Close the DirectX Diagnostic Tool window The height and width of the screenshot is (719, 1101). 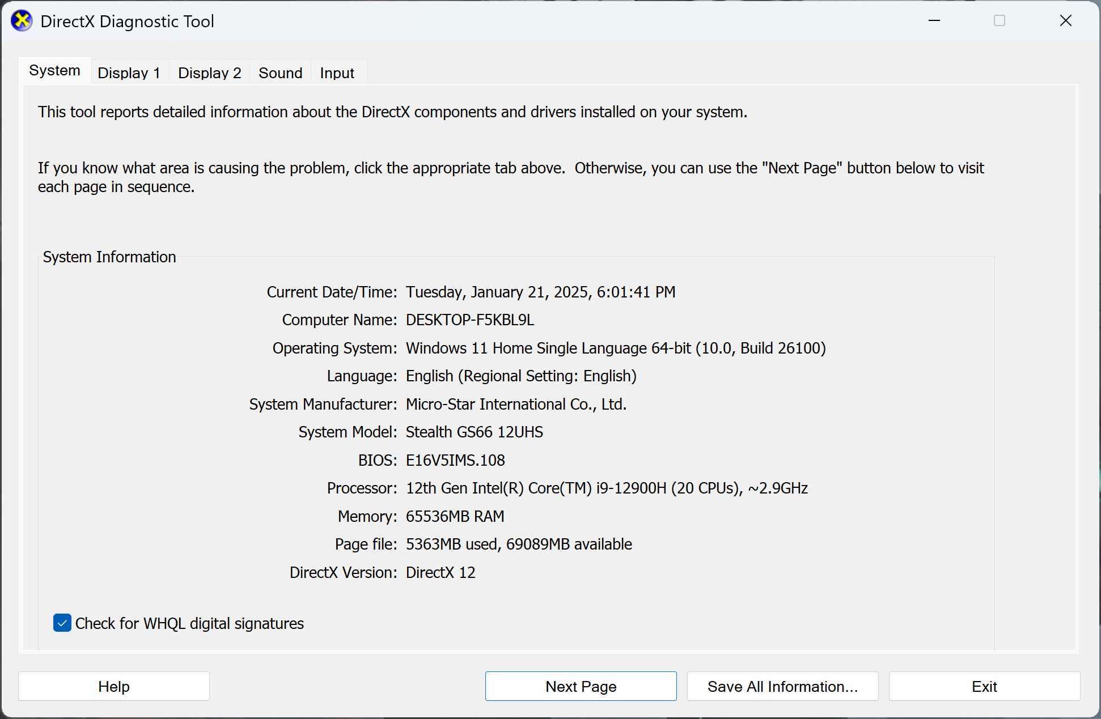tap(1065, 21)
